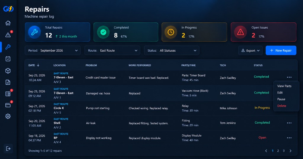
Task: Go to the next page arrow
Action: pos(290,151)
